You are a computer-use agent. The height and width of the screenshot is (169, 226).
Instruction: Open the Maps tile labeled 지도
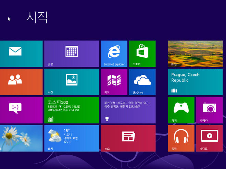[x=114, y=82]
